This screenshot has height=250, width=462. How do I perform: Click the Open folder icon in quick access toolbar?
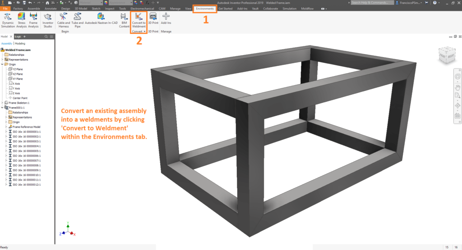[x=18, y=3]
